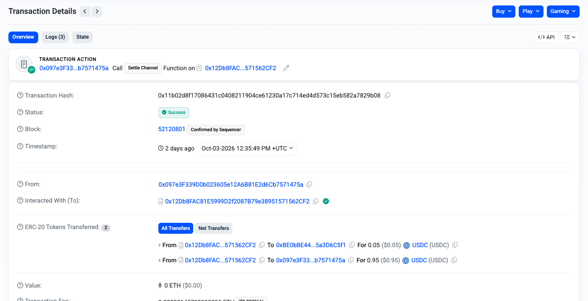Open the Interacted With contract address link

point(237,201)
